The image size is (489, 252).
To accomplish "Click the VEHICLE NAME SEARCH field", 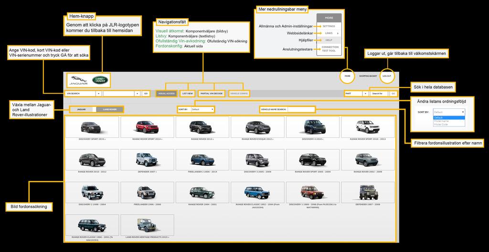I will (301, 109).
